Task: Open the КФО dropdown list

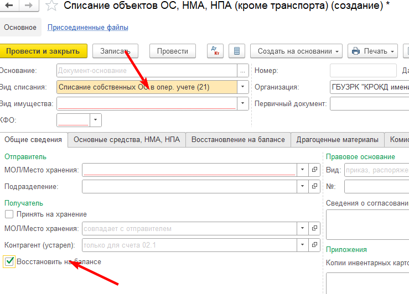Action: coord(96,120)
